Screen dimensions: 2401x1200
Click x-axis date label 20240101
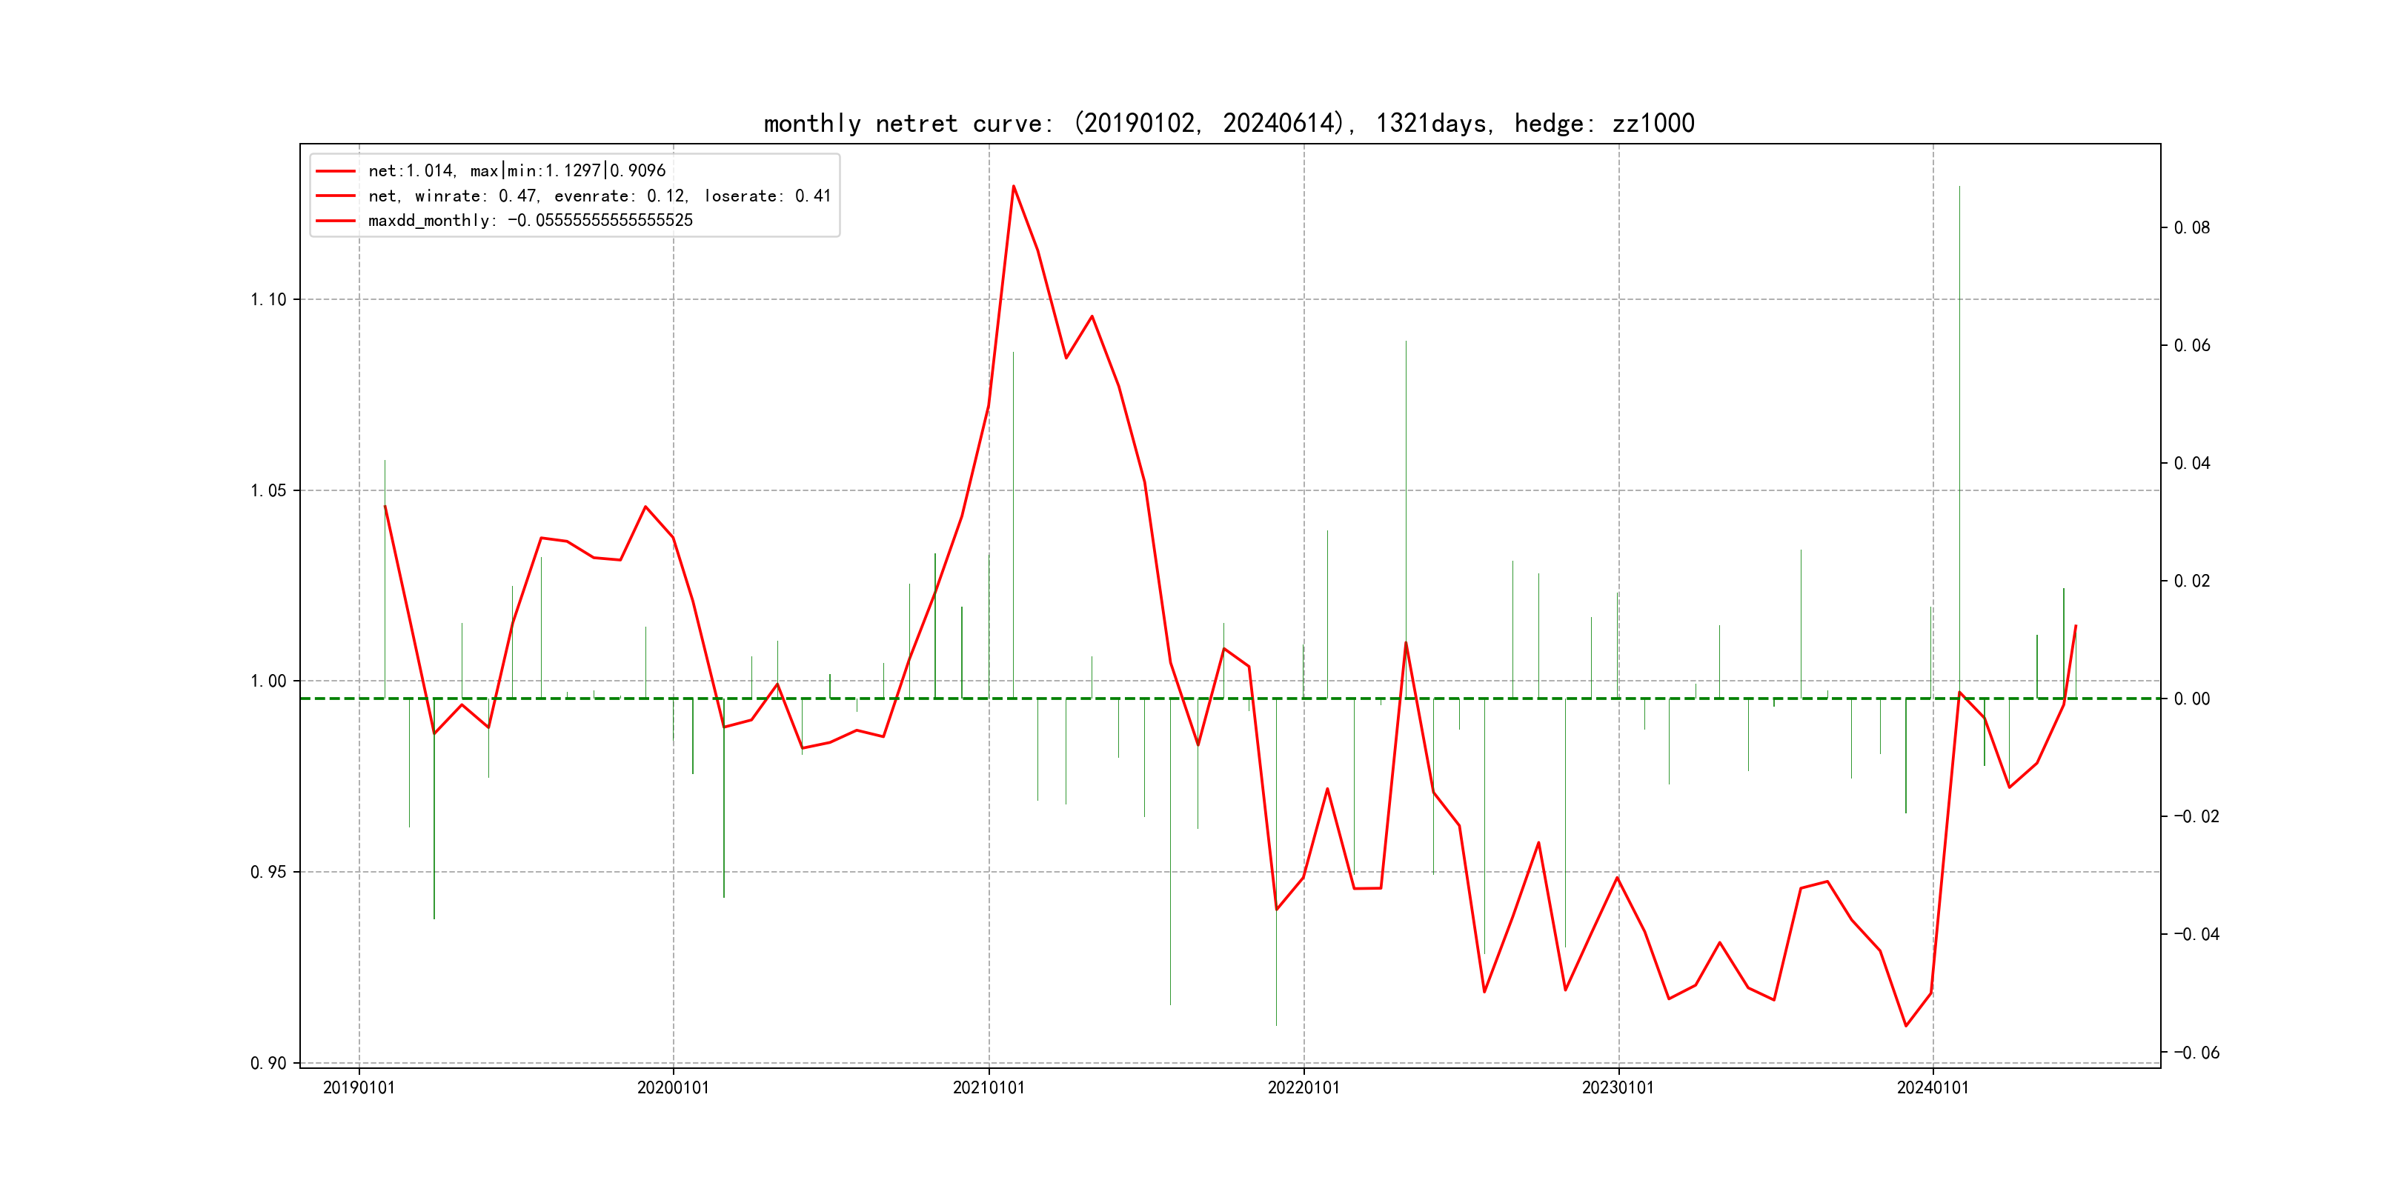pyautogui.click(x=1932, y=1087)
